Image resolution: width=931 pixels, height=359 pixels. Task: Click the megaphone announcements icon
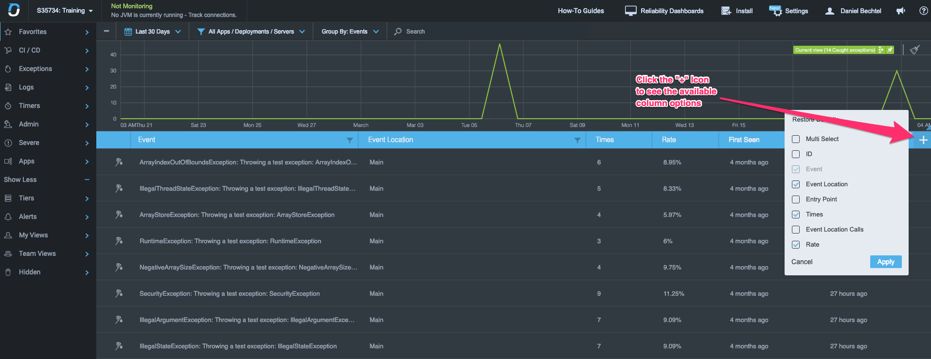901,11
